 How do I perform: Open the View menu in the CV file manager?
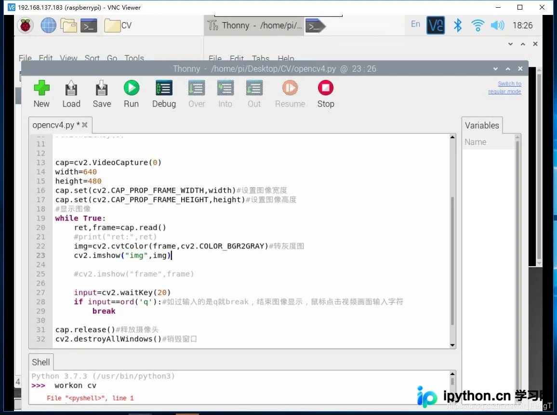point(68,58)
